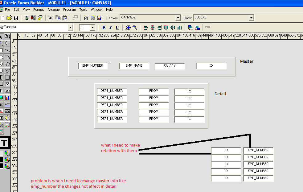The width and height of the screenshot is (303, 192).
Task: Toggle Underline text formatting
Action: pyautogui.click(x=117, y=28)
